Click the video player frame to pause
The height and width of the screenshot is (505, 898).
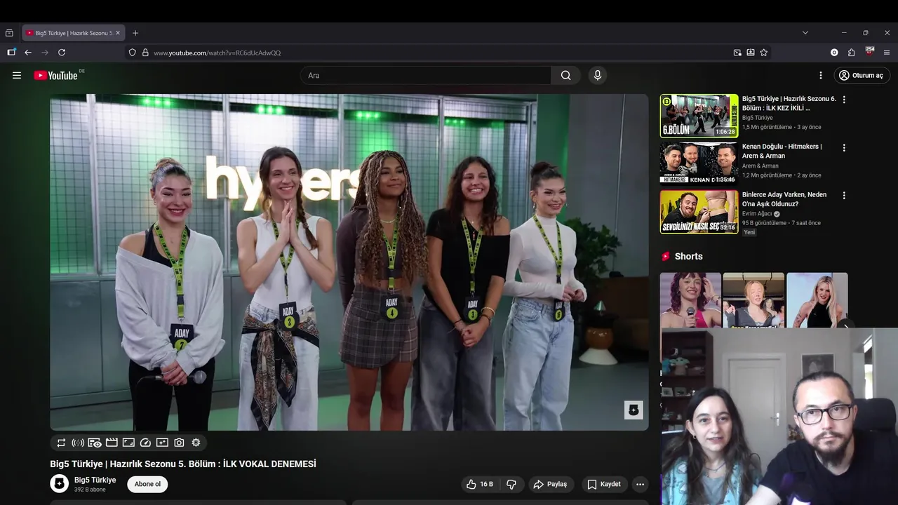point(349,262)
